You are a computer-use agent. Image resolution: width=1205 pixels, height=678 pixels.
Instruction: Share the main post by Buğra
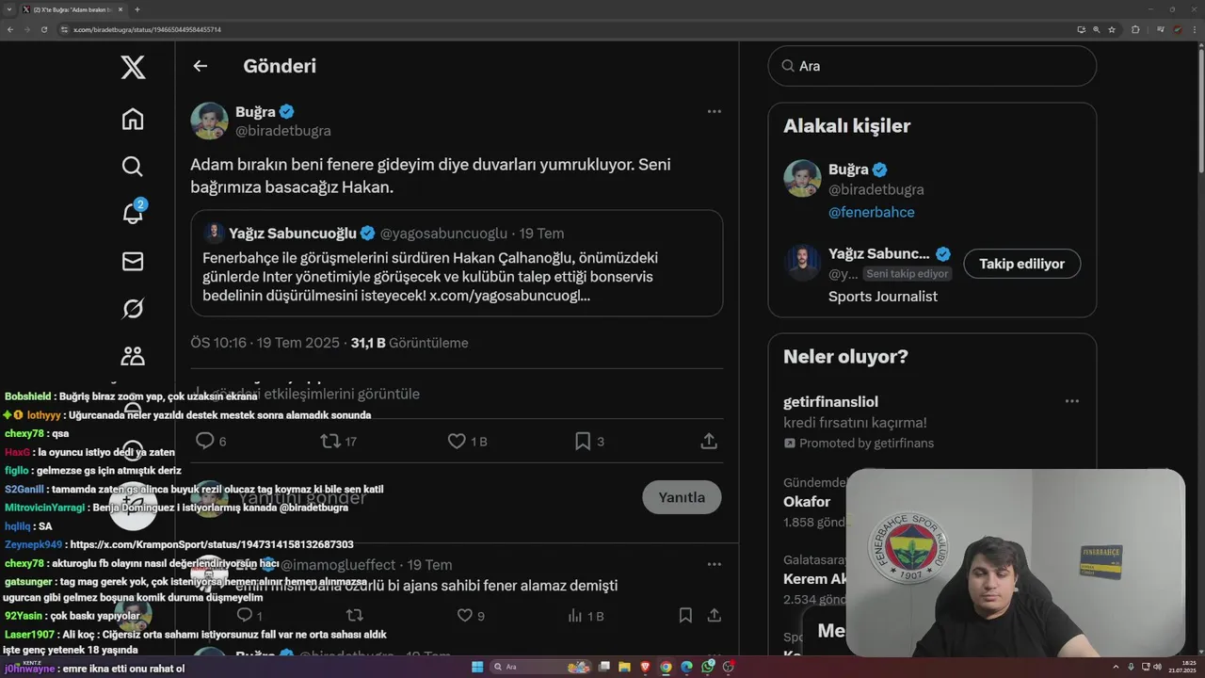pos(709,441)
